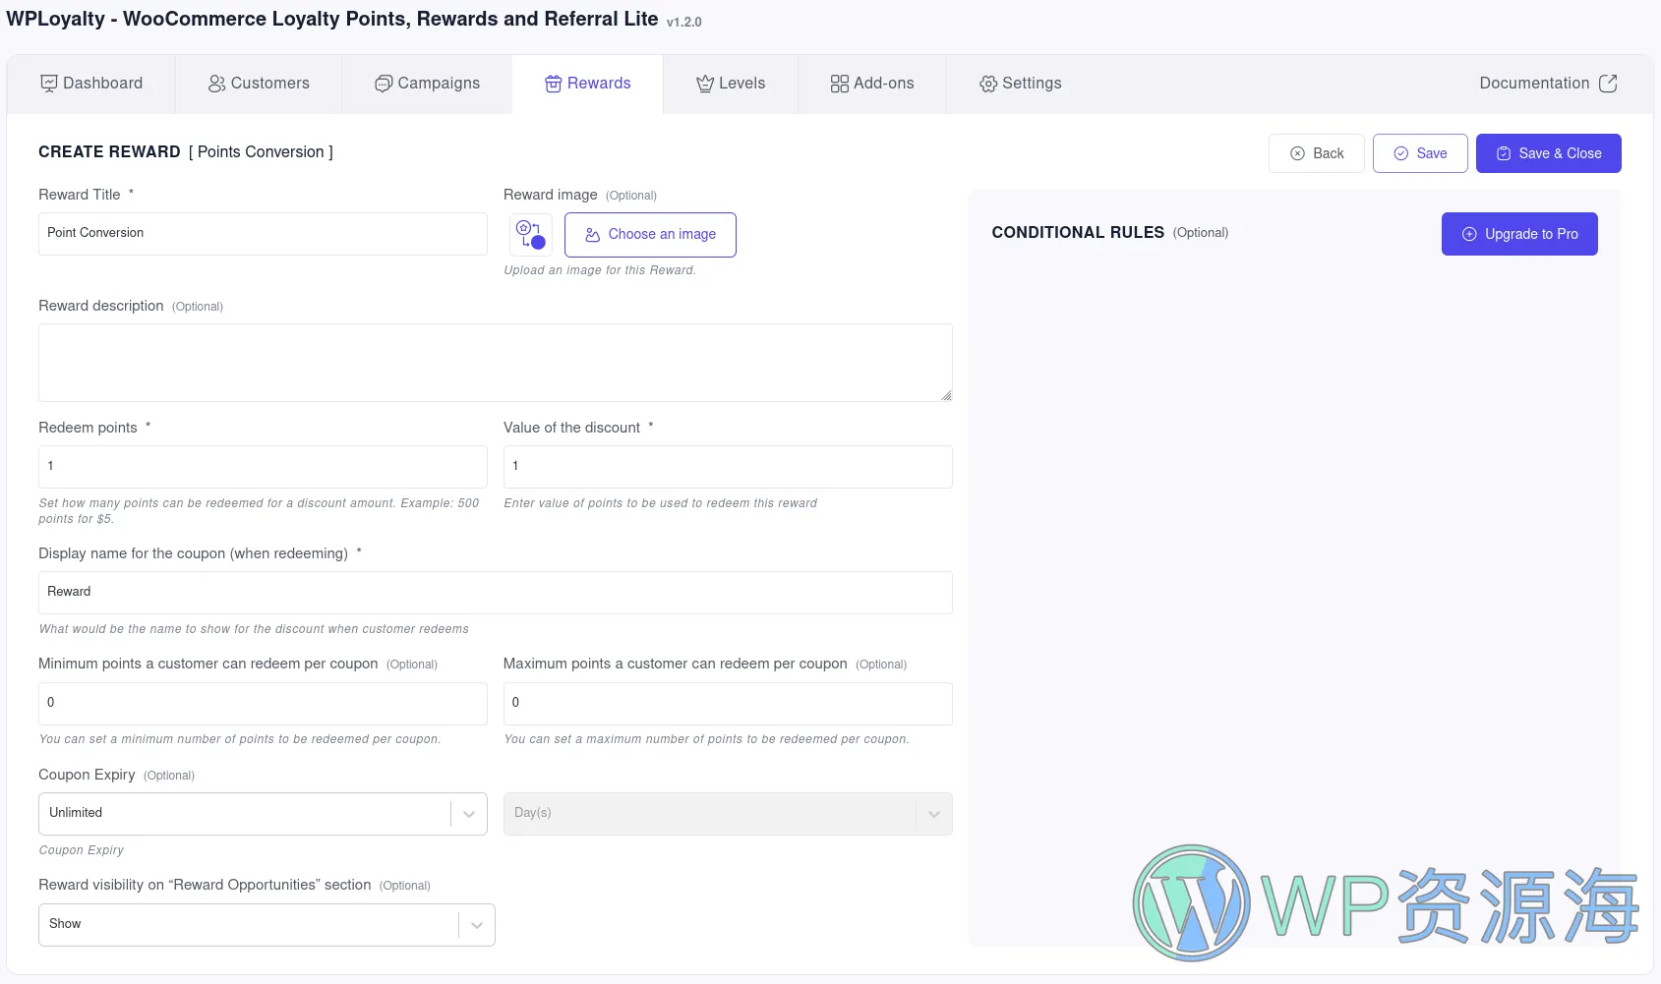
Task: Switch to the Customers tab
Action: click(x=259, y=84)
